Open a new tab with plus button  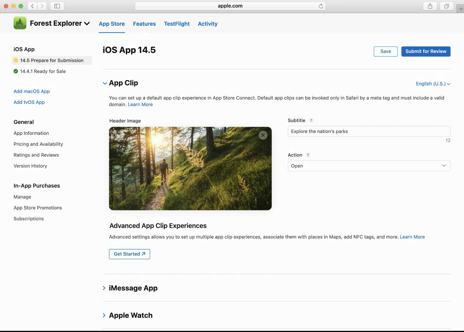tap(461, 9)
